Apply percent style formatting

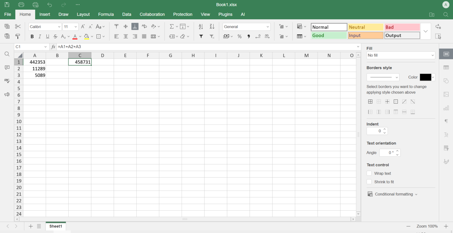(239, 36)
